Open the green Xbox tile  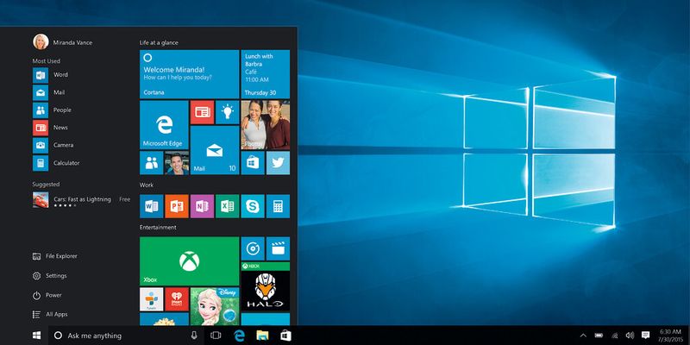(x=190, y=261)
